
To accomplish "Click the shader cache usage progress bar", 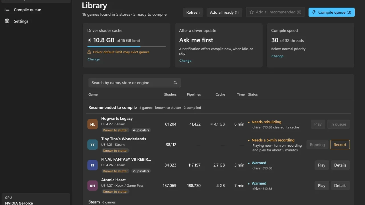I will 127,46.
